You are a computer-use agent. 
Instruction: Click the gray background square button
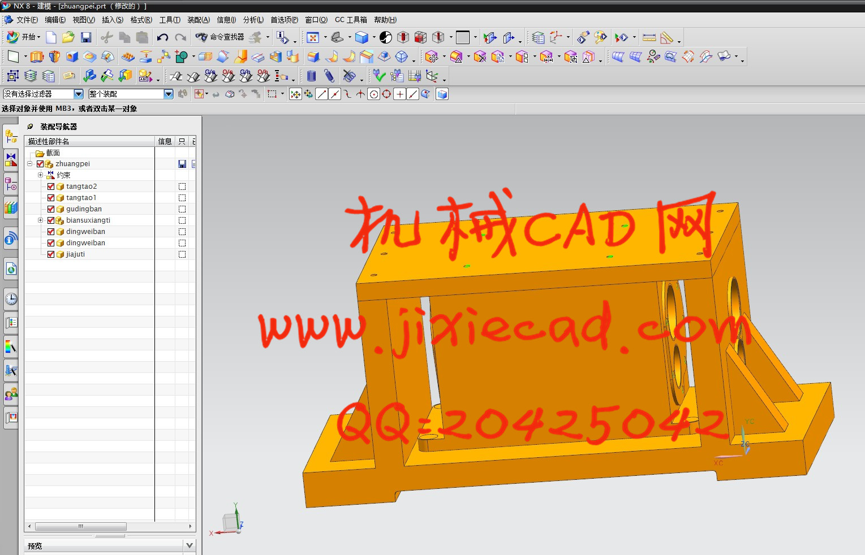[x=463, y=37]
